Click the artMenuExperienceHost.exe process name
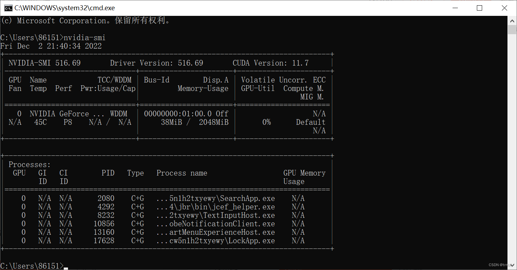Screen dimensions: 517x270 (216, 232)
